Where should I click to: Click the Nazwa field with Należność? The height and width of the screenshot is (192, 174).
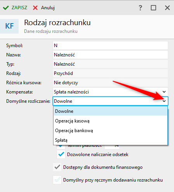click(x=110, y=55)
